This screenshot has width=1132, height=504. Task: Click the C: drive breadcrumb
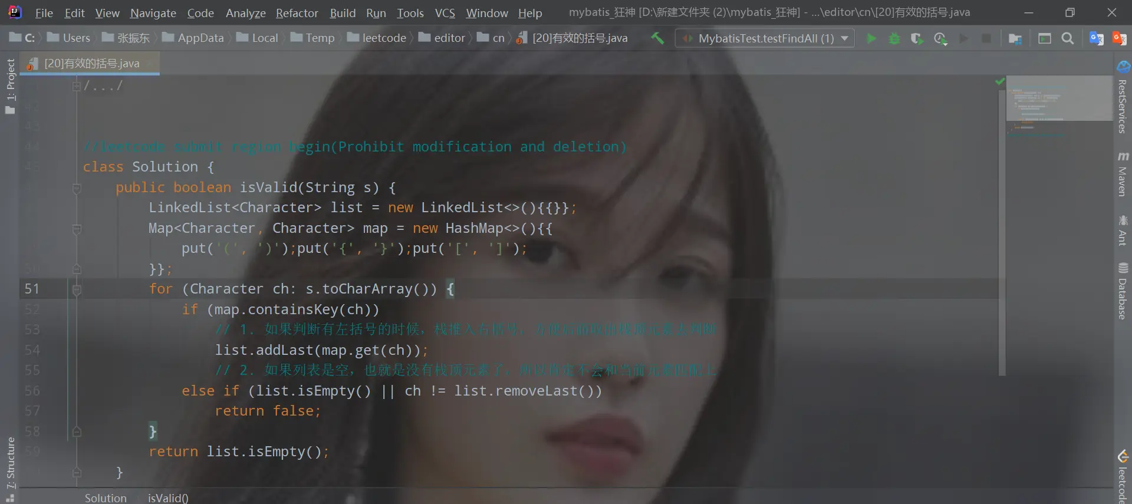[x=22, y=38]
